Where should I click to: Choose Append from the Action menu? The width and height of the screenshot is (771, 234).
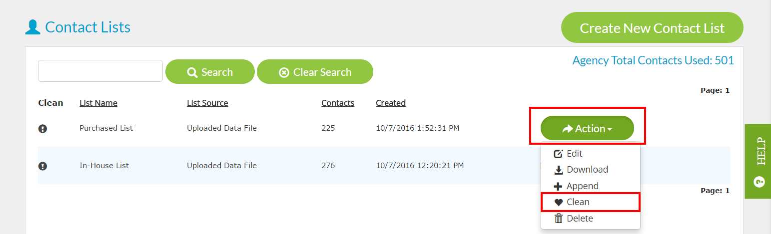pyautogui.click(x=590, y=186)
